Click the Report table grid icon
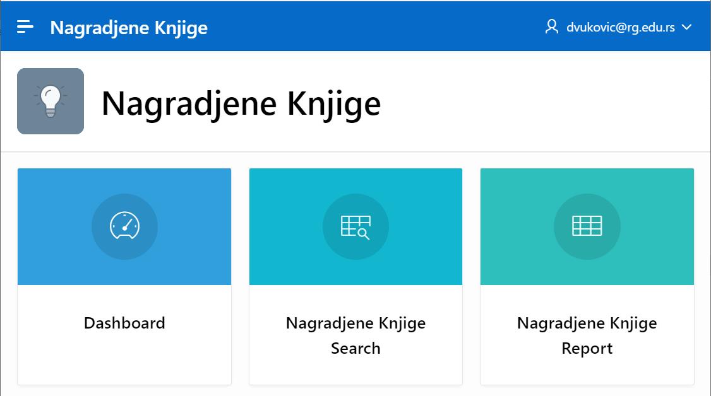The height and width of the screenshot is (396, 711). pyautogui.click(x=587, y=226)
